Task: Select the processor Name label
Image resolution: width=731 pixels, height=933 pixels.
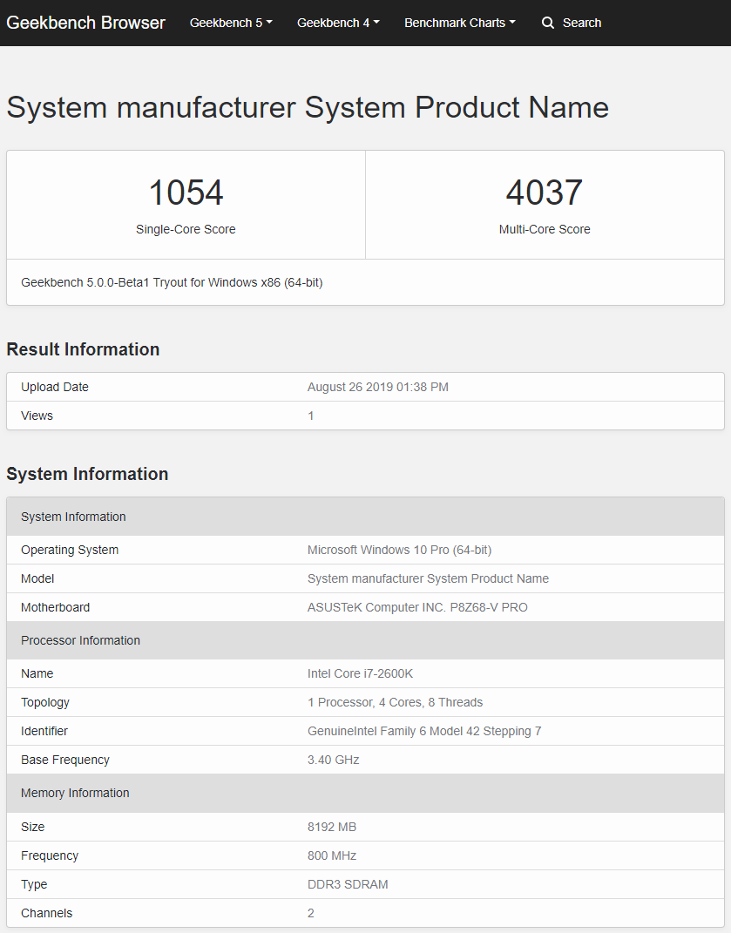Action: 37,673
